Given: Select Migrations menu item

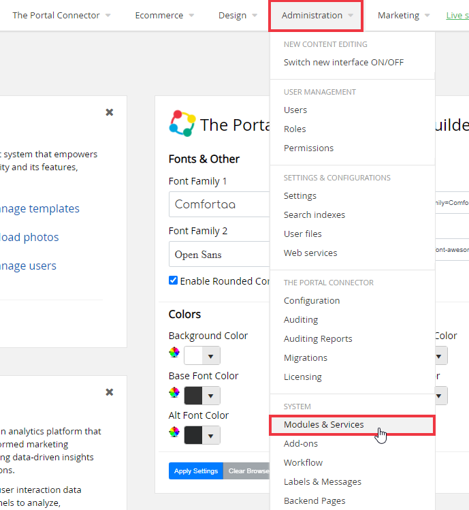Looking at the screenshot, I should (x=306, y=357).
